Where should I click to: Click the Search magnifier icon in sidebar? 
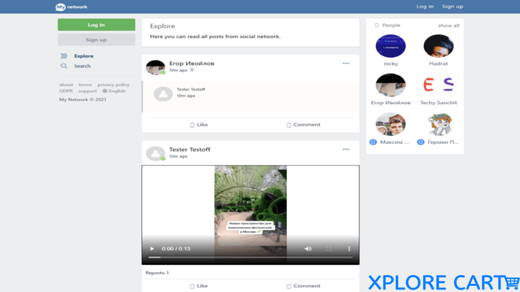coord(64,66)
